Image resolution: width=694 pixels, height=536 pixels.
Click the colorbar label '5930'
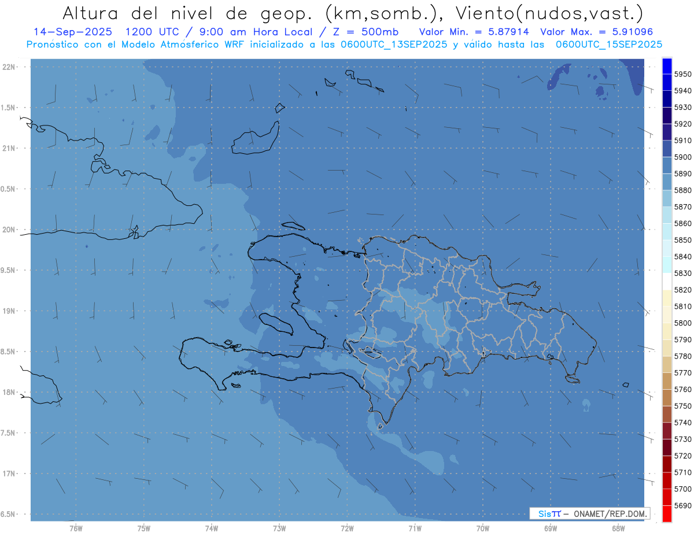tap(683, 107)
